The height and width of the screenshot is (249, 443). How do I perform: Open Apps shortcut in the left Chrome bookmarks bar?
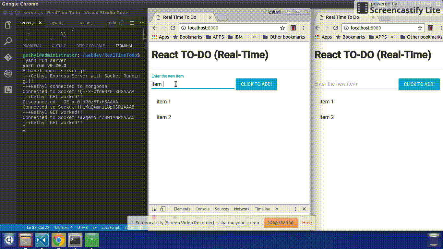(x=161, y=37)
